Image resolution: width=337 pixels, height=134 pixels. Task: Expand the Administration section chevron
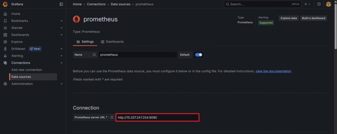(62, 84)
